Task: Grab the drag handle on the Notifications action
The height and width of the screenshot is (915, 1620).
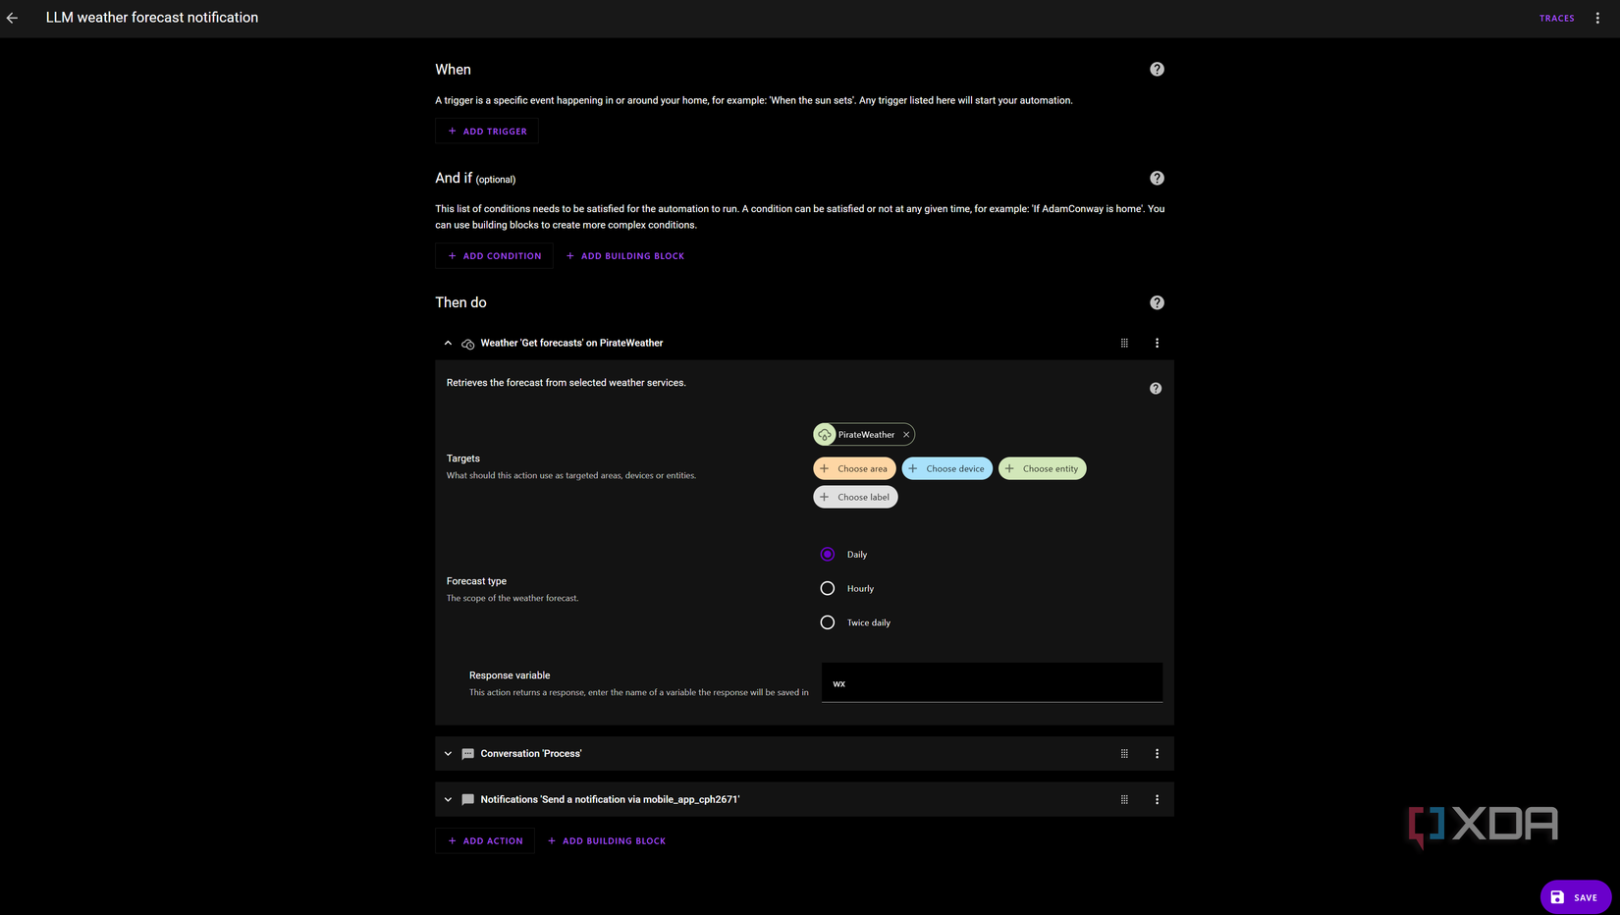Action: 1124,799
